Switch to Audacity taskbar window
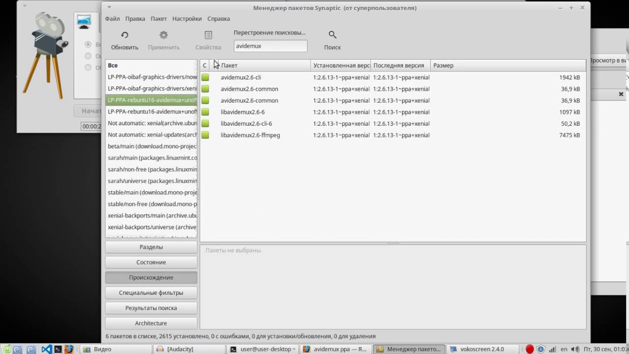The image size is (629, 354). pyautogui.click(x=189, y=349)
